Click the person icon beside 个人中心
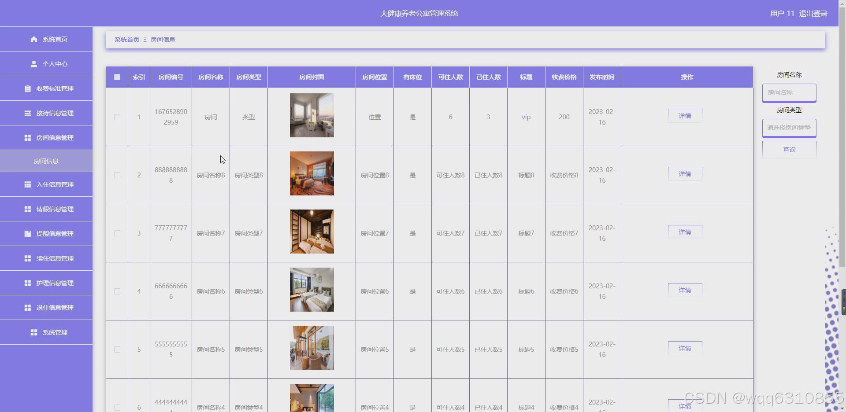The image size is (846, 412). pos(34,64)
